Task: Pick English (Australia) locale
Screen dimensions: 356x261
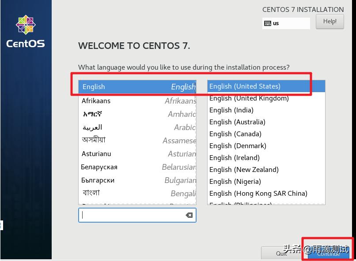Action: coord(266,122)
